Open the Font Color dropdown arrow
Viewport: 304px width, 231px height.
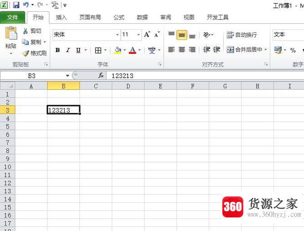coord(139,50)
